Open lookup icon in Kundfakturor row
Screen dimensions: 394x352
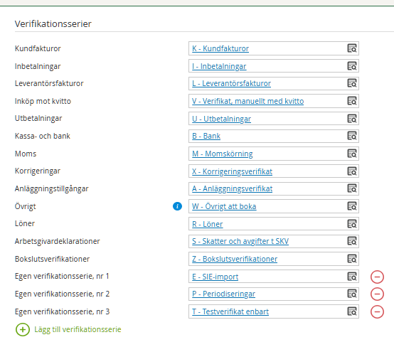point(352,48)
